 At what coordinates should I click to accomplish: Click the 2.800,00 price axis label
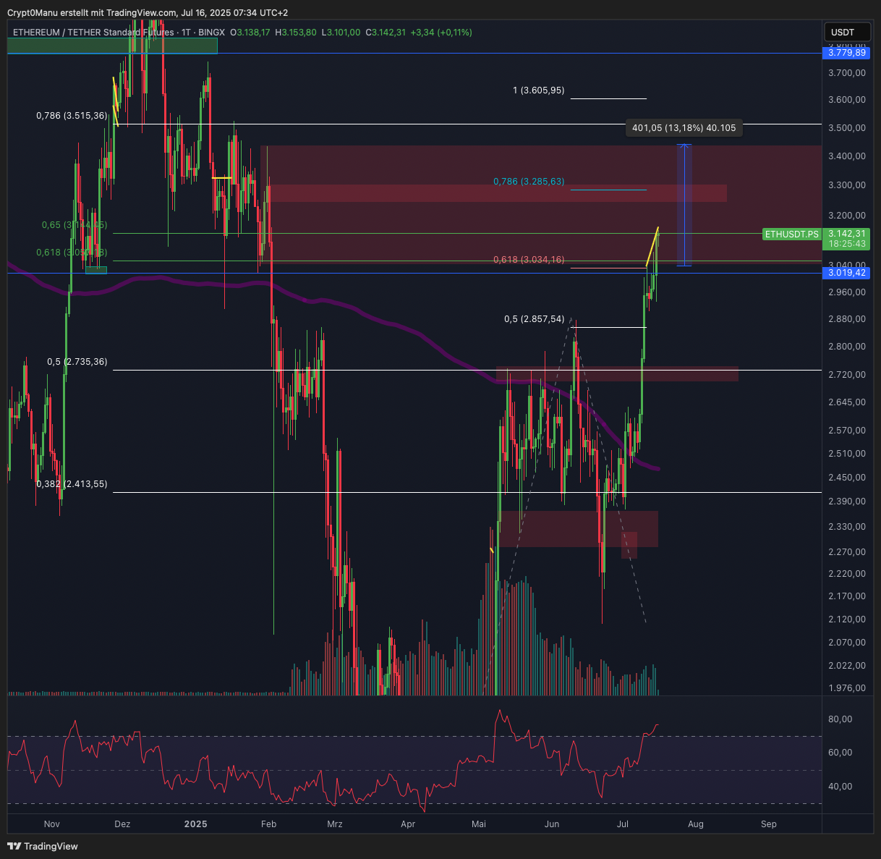click(847, 347)
